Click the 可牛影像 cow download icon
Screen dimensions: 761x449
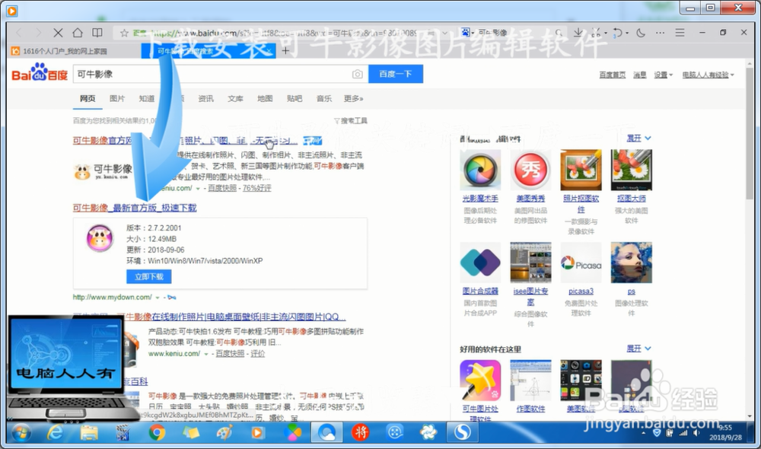(100, 238)
